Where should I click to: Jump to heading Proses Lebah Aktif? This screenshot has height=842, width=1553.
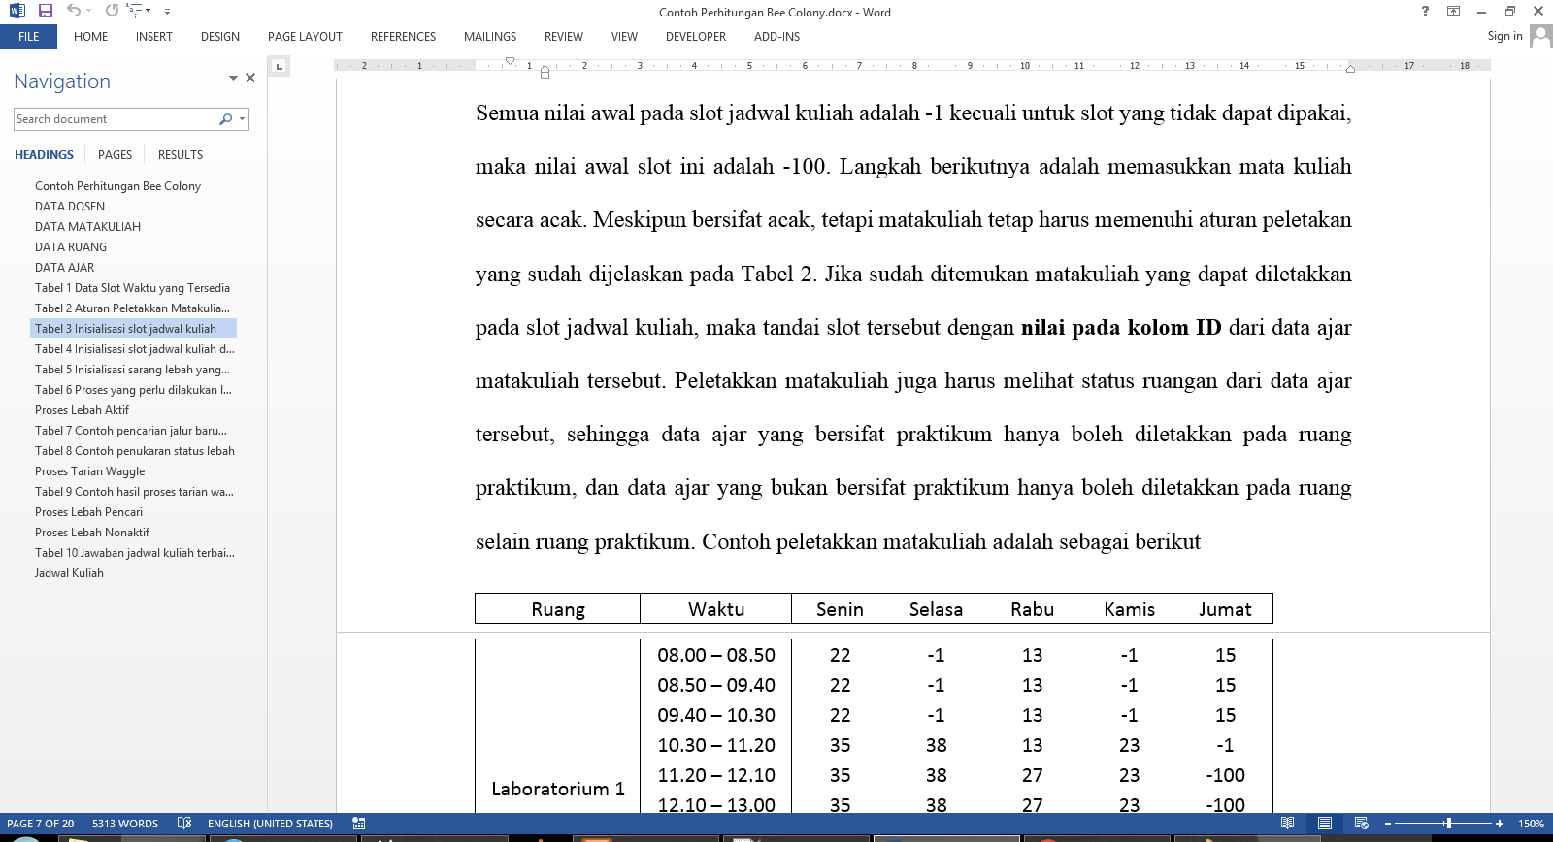(x=82, y=410)
